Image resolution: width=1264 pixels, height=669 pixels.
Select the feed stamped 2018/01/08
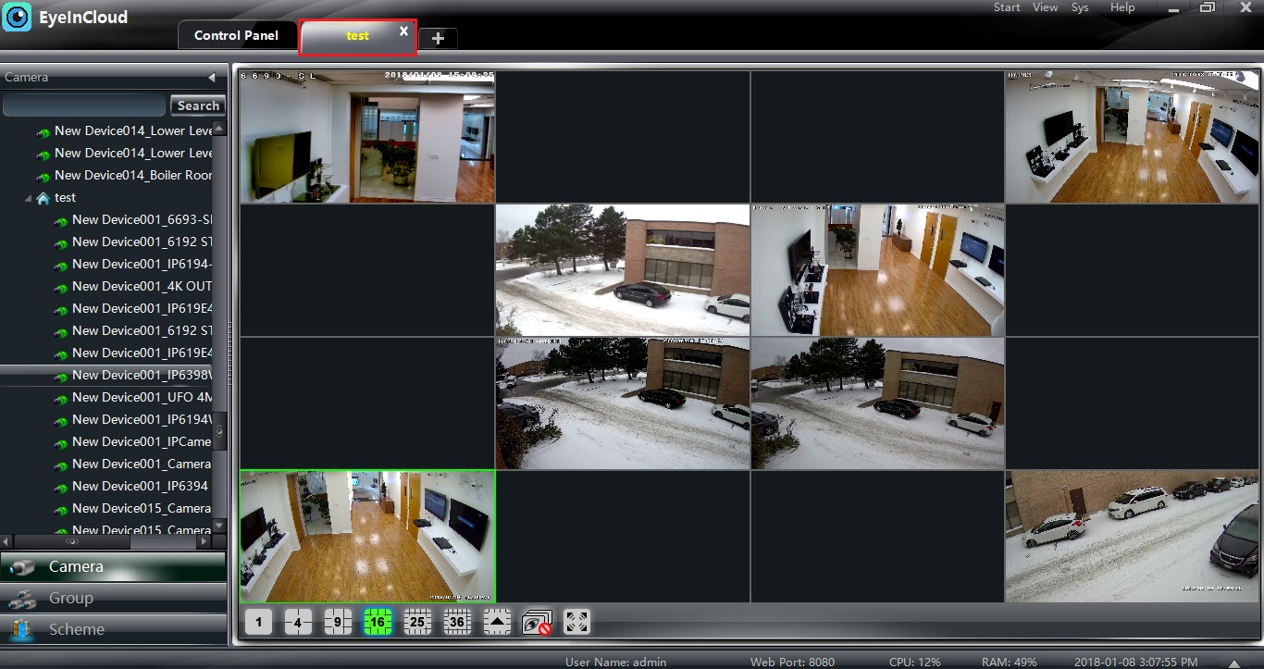367,137
